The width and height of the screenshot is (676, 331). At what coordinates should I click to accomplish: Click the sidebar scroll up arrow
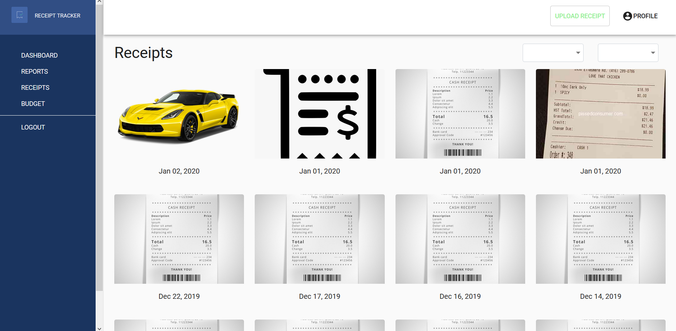pos(99,2)
